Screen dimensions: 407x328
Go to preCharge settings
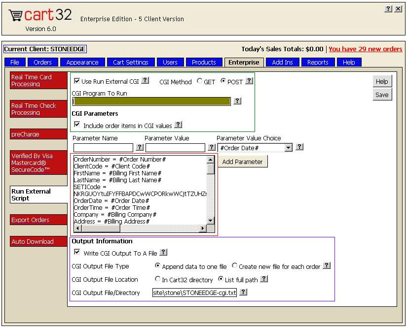pyautogui.click(x=38, y=134)
